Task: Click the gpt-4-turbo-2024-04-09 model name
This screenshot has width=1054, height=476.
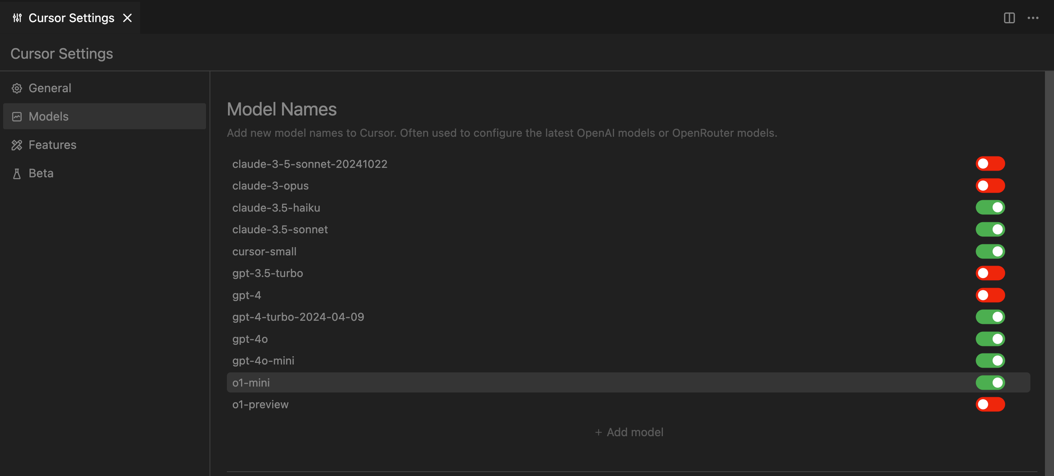Action: click(298, 317)
